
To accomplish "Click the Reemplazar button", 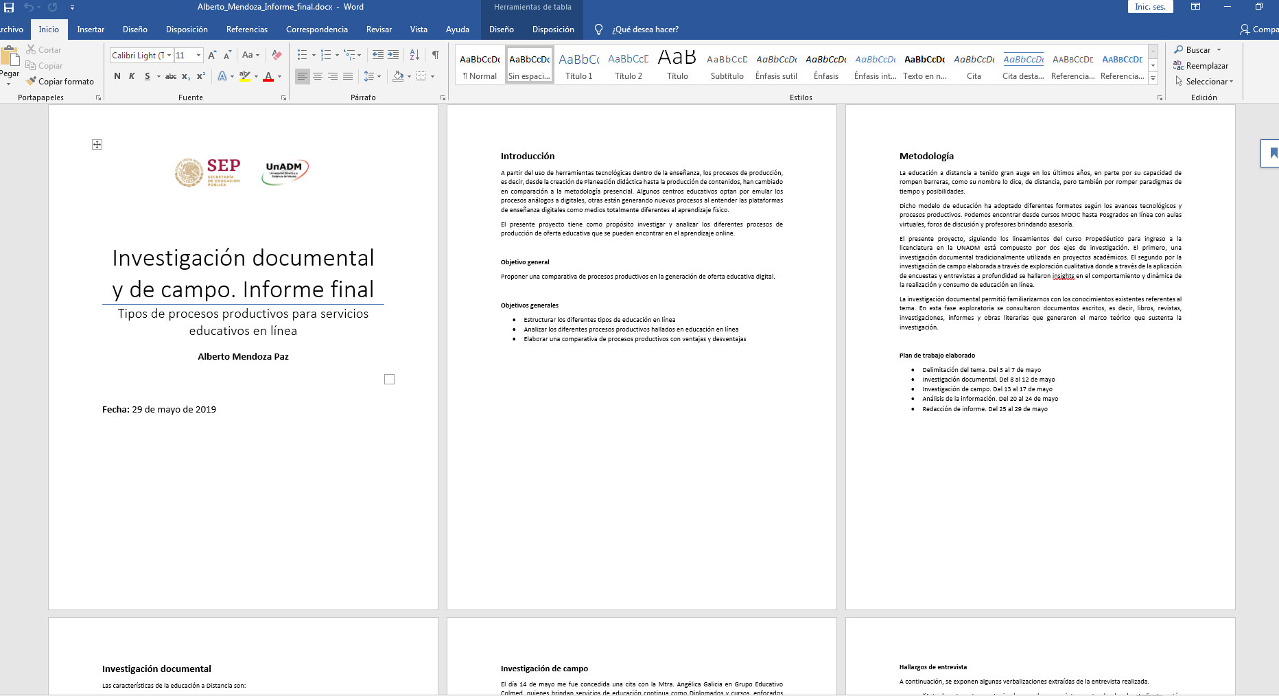I will coord(1201,66).
